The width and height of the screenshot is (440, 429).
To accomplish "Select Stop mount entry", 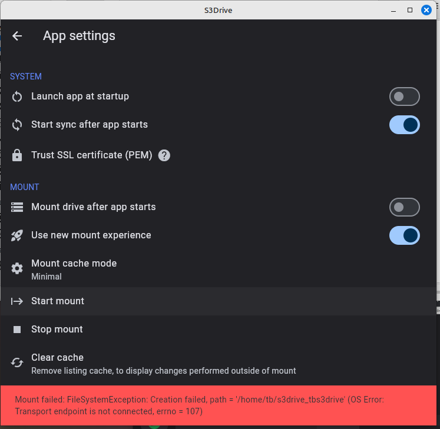I will 219,330.
